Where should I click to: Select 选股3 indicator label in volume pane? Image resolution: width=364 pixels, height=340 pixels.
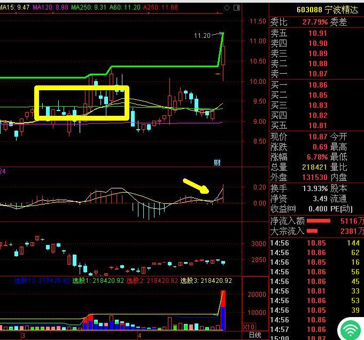[x=206, y=280]
